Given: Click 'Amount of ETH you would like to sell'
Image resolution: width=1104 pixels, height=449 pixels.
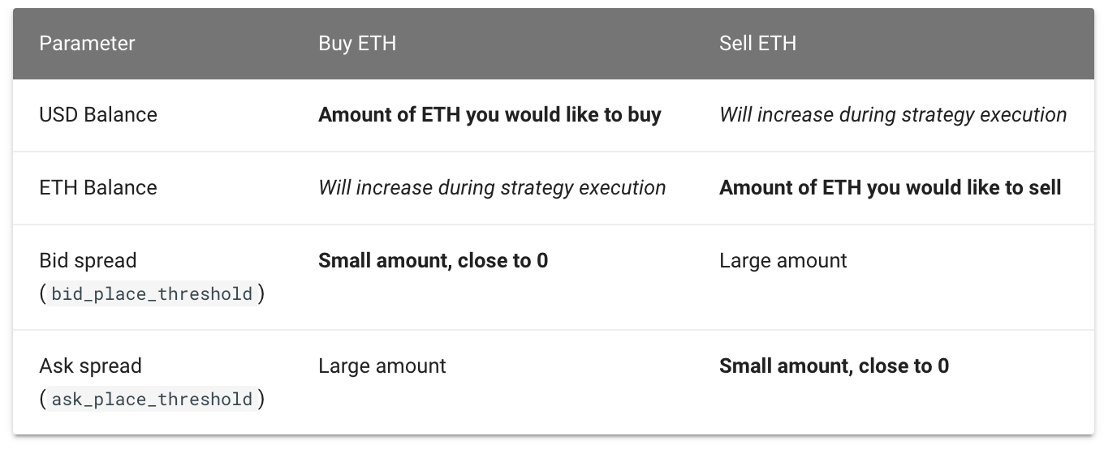Looking at the screenshot, I should tap(891, 188).
